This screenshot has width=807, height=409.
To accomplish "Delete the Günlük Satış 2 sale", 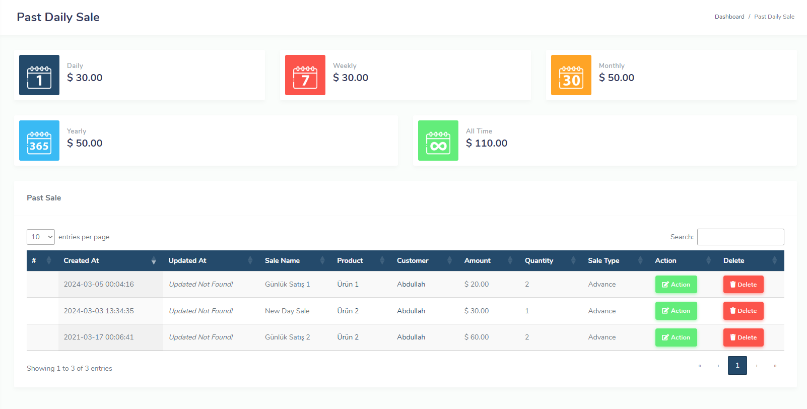I will pos(743,337).
